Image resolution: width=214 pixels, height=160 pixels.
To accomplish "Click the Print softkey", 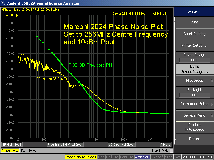I will pyautogui.click(x=194, y=22).
